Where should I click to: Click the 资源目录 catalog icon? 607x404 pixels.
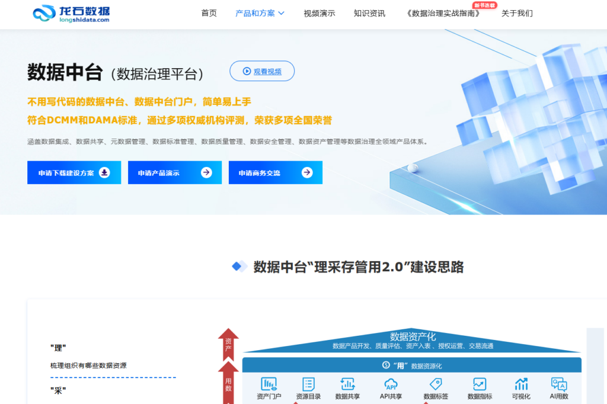pyautogui.click(x=307, y=384)
